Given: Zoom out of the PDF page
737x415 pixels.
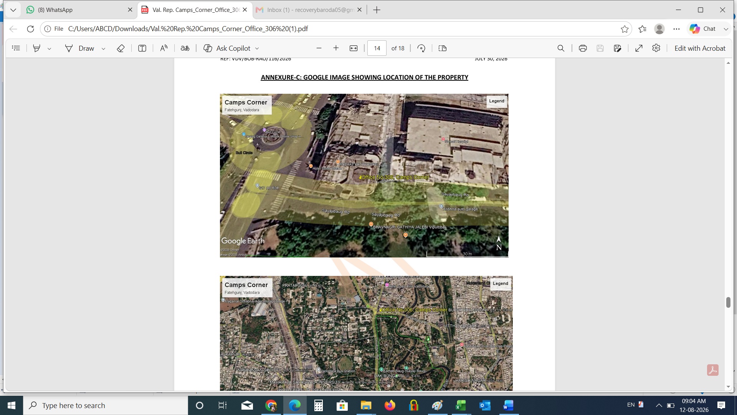Looking at the screenshot, I should pyautogui.click(x=319, y=48).
